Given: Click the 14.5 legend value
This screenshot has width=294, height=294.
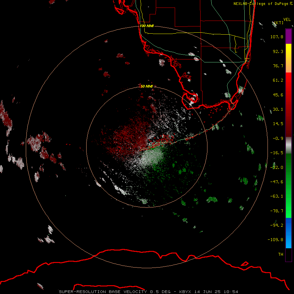Looking at the screenshot, I should click(278, 124).
